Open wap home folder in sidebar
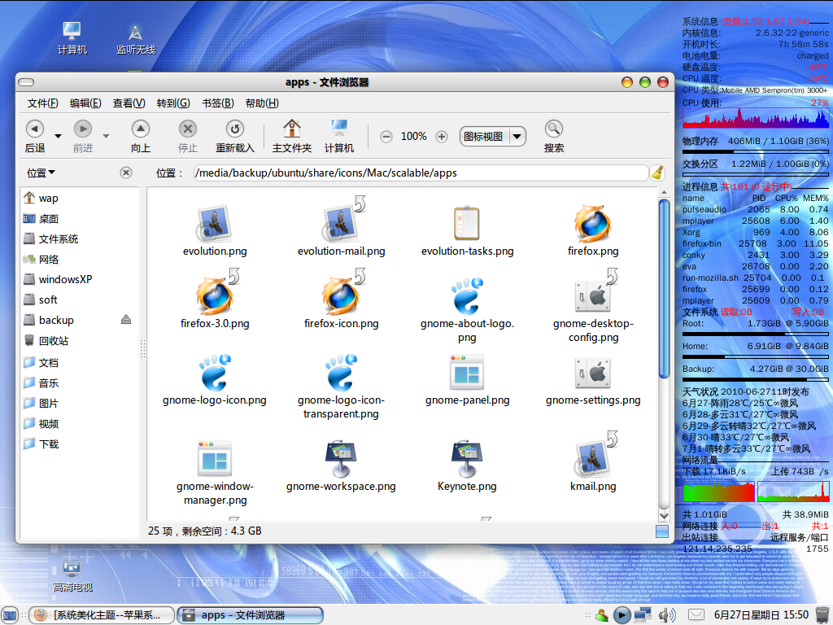833x625 pixels. [79, 199]
